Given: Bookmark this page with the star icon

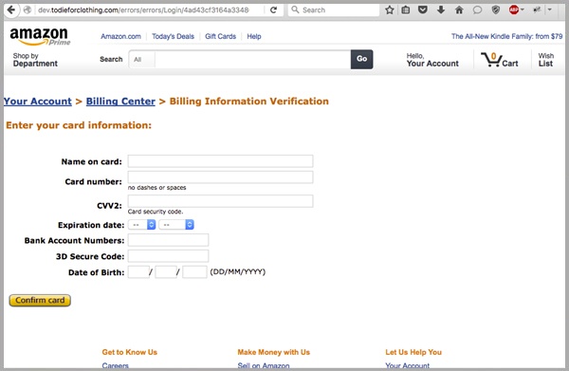Looking at the screenshot, I should click(390, 9).
